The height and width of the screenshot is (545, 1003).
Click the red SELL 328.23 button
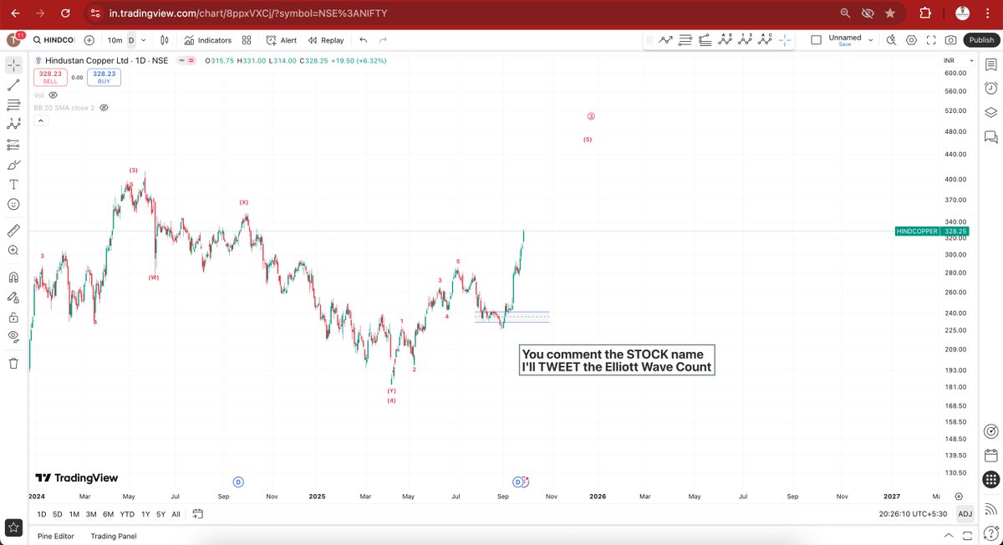pos(50,77)
